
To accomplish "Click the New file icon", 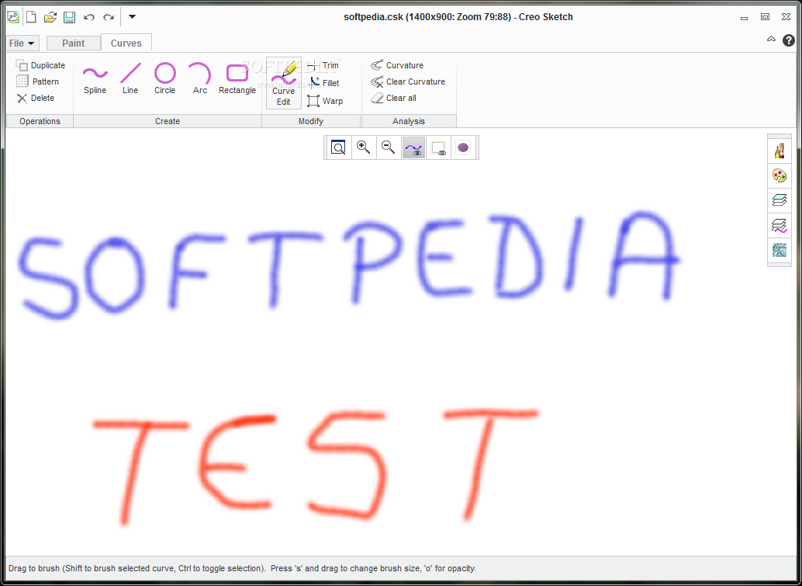I will [31, 17].
